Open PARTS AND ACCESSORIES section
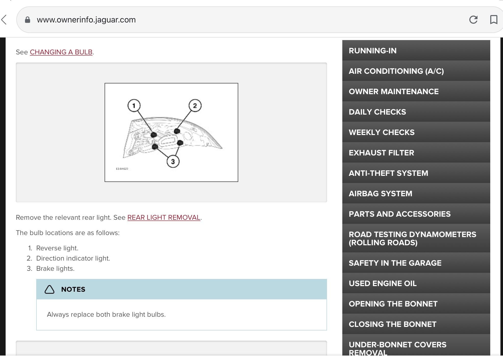The image size is (503, 356). 416,214
